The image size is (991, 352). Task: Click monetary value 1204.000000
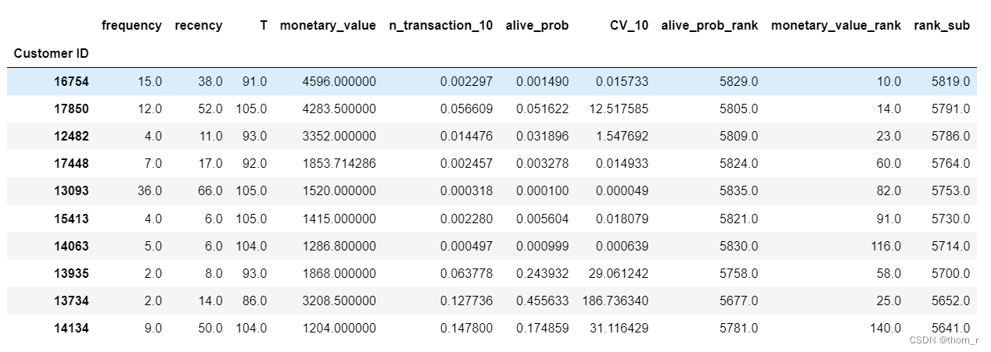(338, 329)
